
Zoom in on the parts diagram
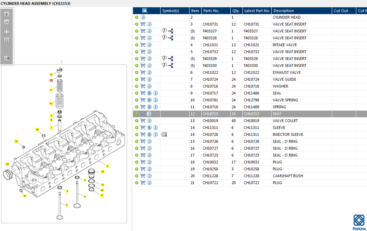click(x=7, y=14)
